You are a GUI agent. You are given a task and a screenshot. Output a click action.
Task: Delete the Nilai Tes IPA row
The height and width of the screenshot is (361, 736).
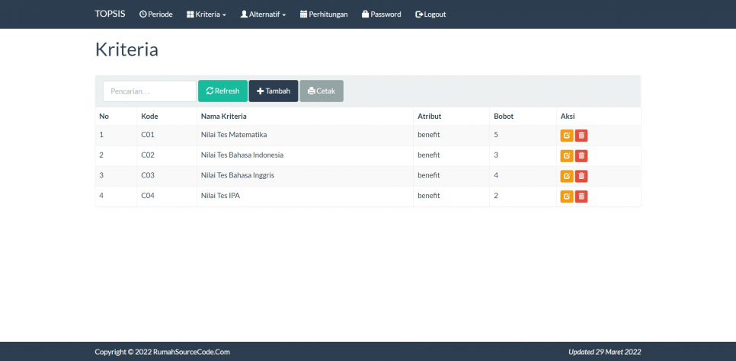581,196
